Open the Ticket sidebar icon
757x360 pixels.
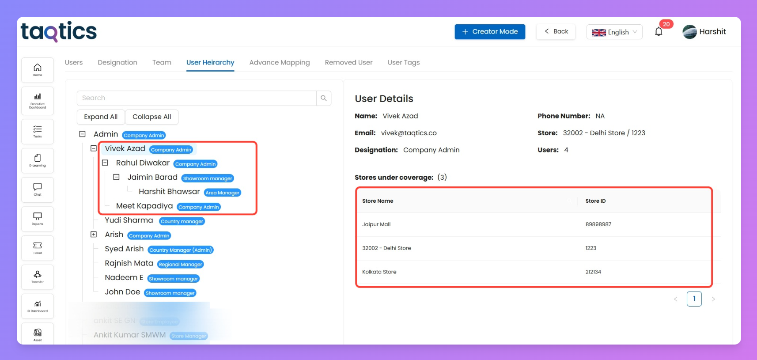[x=38, y=248]
